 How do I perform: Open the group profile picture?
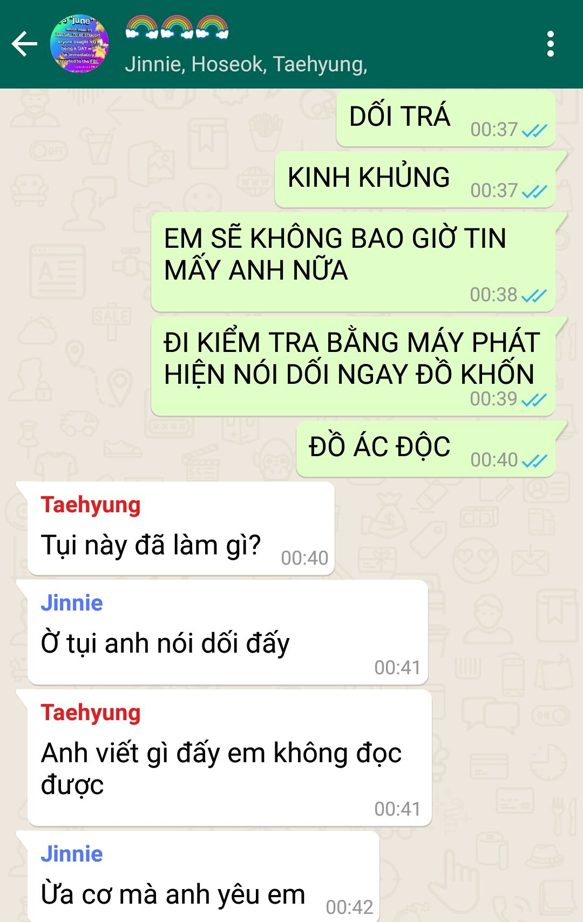(79, 44)
